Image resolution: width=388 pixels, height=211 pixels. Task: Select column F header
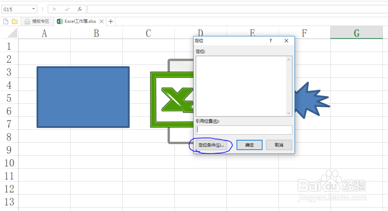point(304,33)
